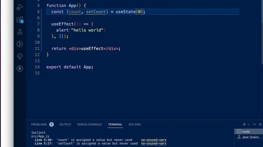Select the node terminal instance
The height and width of the screenshot is (147, 263).
[x=249, y=131]
